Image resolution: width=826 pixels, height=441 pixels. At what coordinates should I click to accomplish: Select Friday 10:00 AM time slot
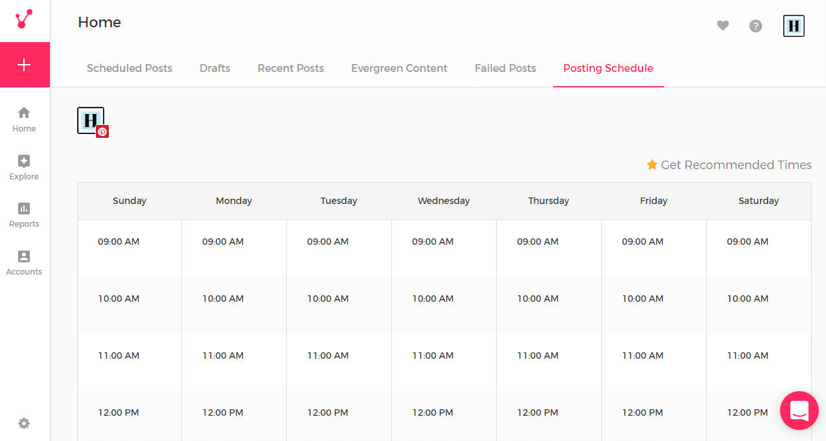pos(643,299)
